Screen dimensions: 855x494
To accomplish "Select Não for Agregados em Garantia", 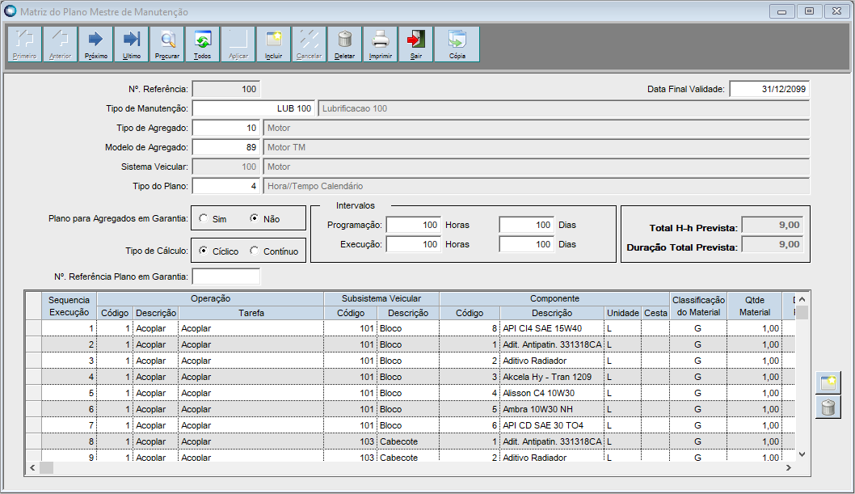I will 255,218.
